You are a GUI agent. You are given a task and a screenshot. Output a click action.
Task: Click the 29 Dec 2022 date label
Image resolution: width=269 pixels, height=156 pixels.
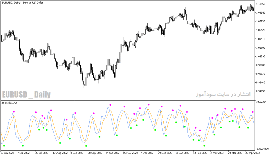point(165,153)
